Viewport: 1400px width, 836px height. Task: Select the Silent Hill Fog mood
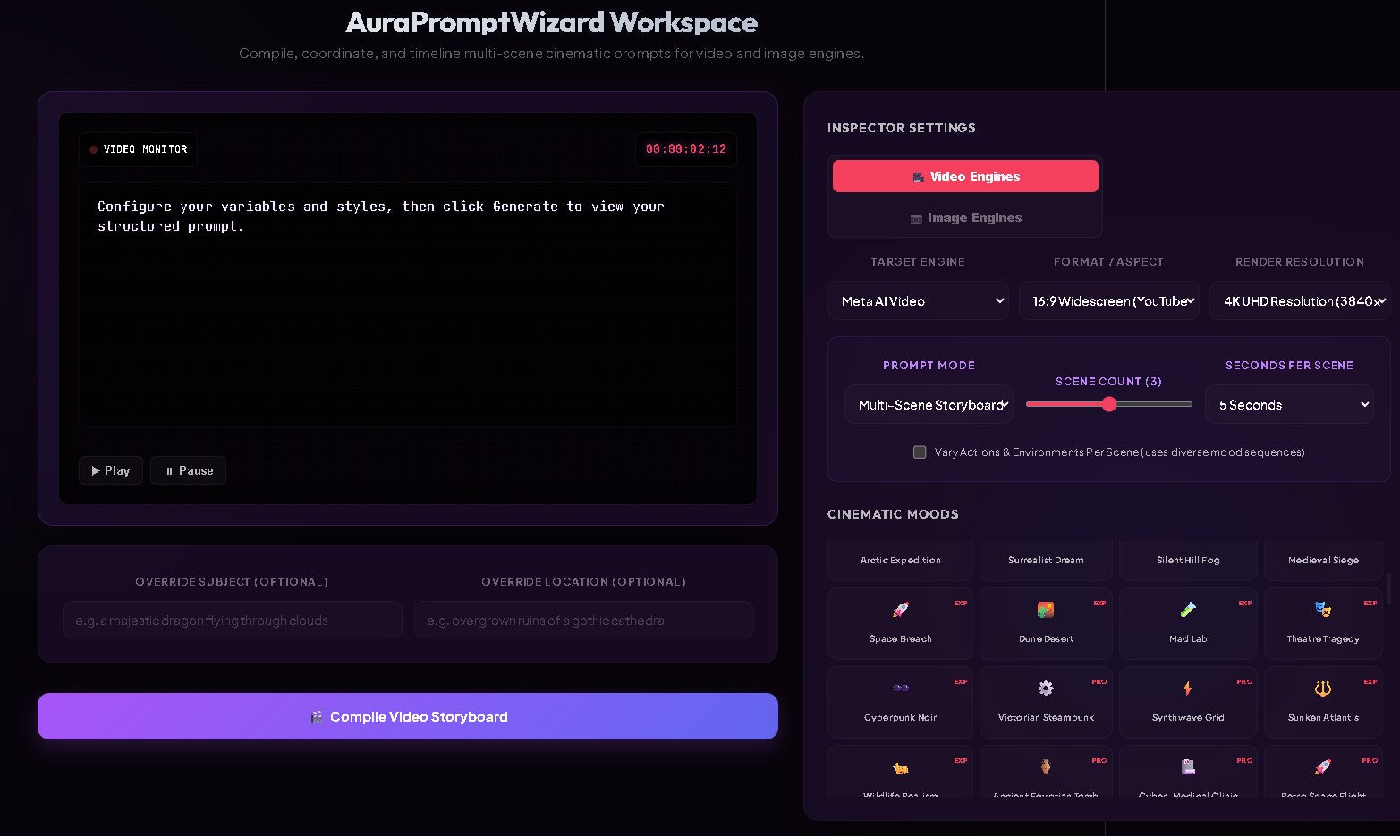[1188, 560]
